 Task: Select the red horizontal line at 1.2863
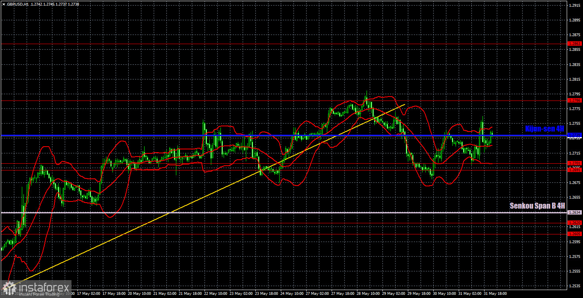tap(284, 44)
